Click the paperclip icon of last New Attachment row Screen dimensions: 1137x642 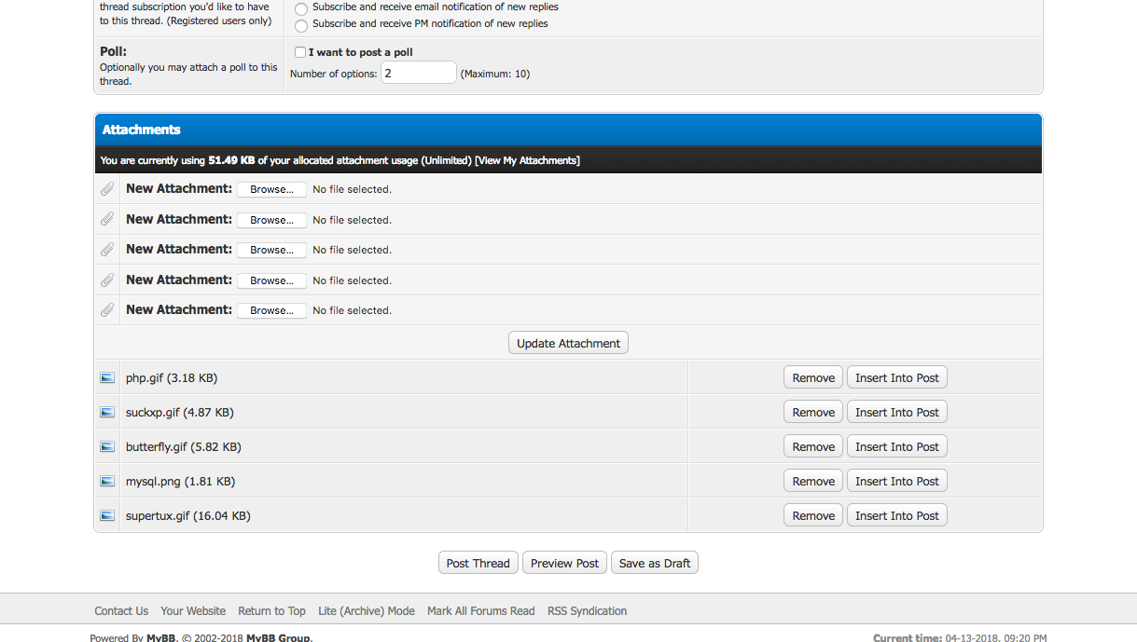[107, 310]
